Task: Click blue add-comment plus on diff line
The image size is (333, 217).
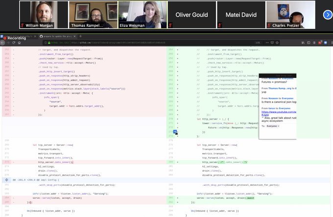Action: pos(175,132)
